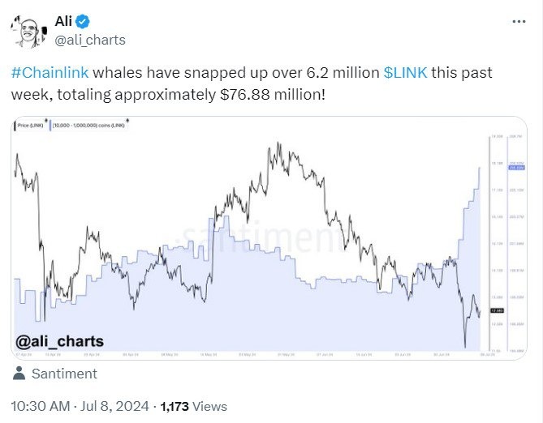Click the highlighted blue holdings value label
Viewport: 543px width, 423px height.
pyautogui.click(x=513, y=167)
